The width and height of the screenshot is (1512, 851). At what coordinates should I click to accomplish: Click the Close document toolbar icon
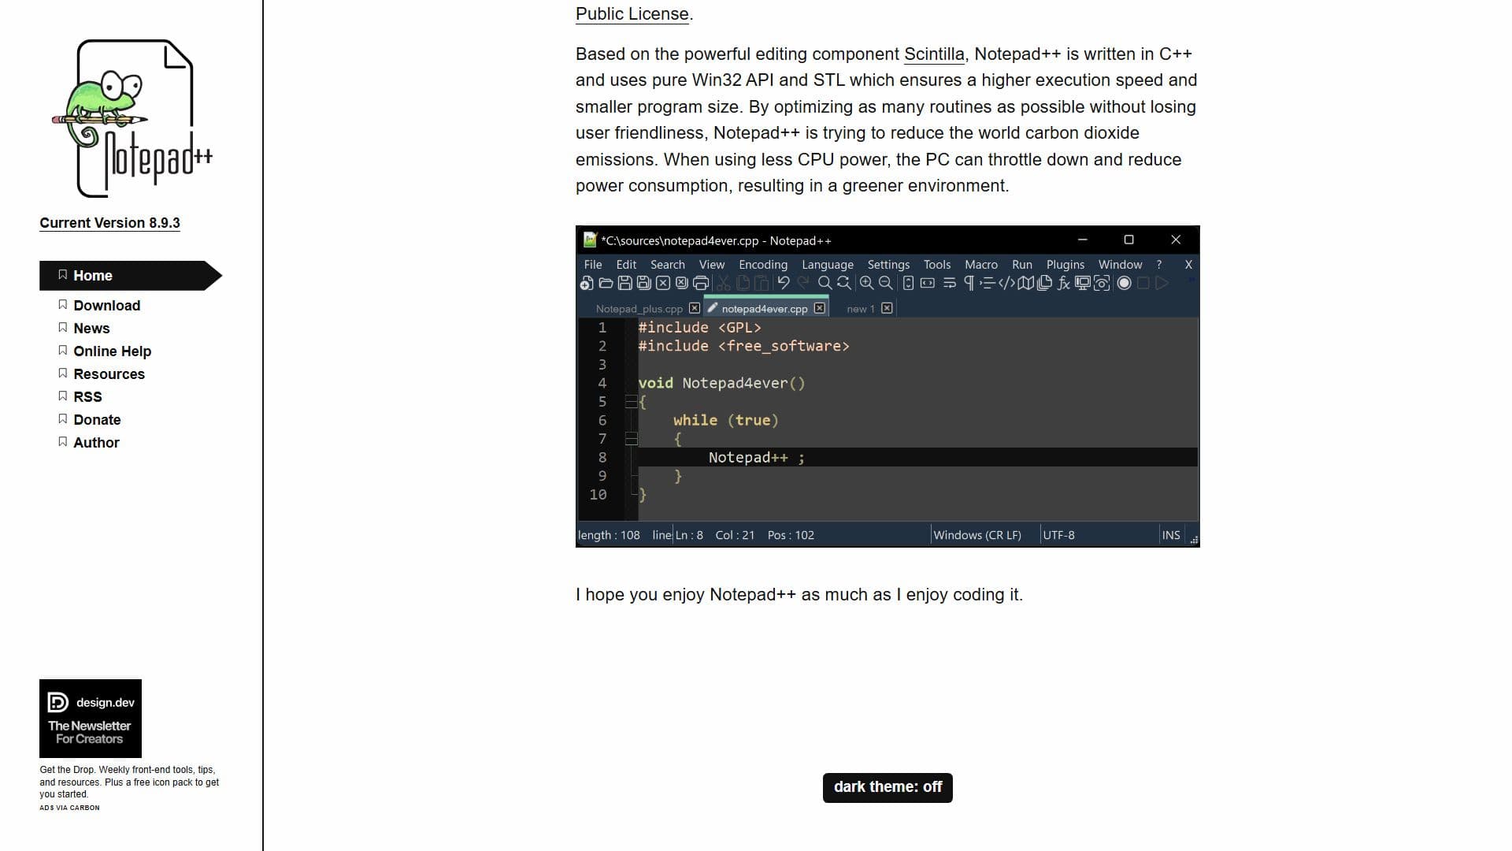click(663, 283)
